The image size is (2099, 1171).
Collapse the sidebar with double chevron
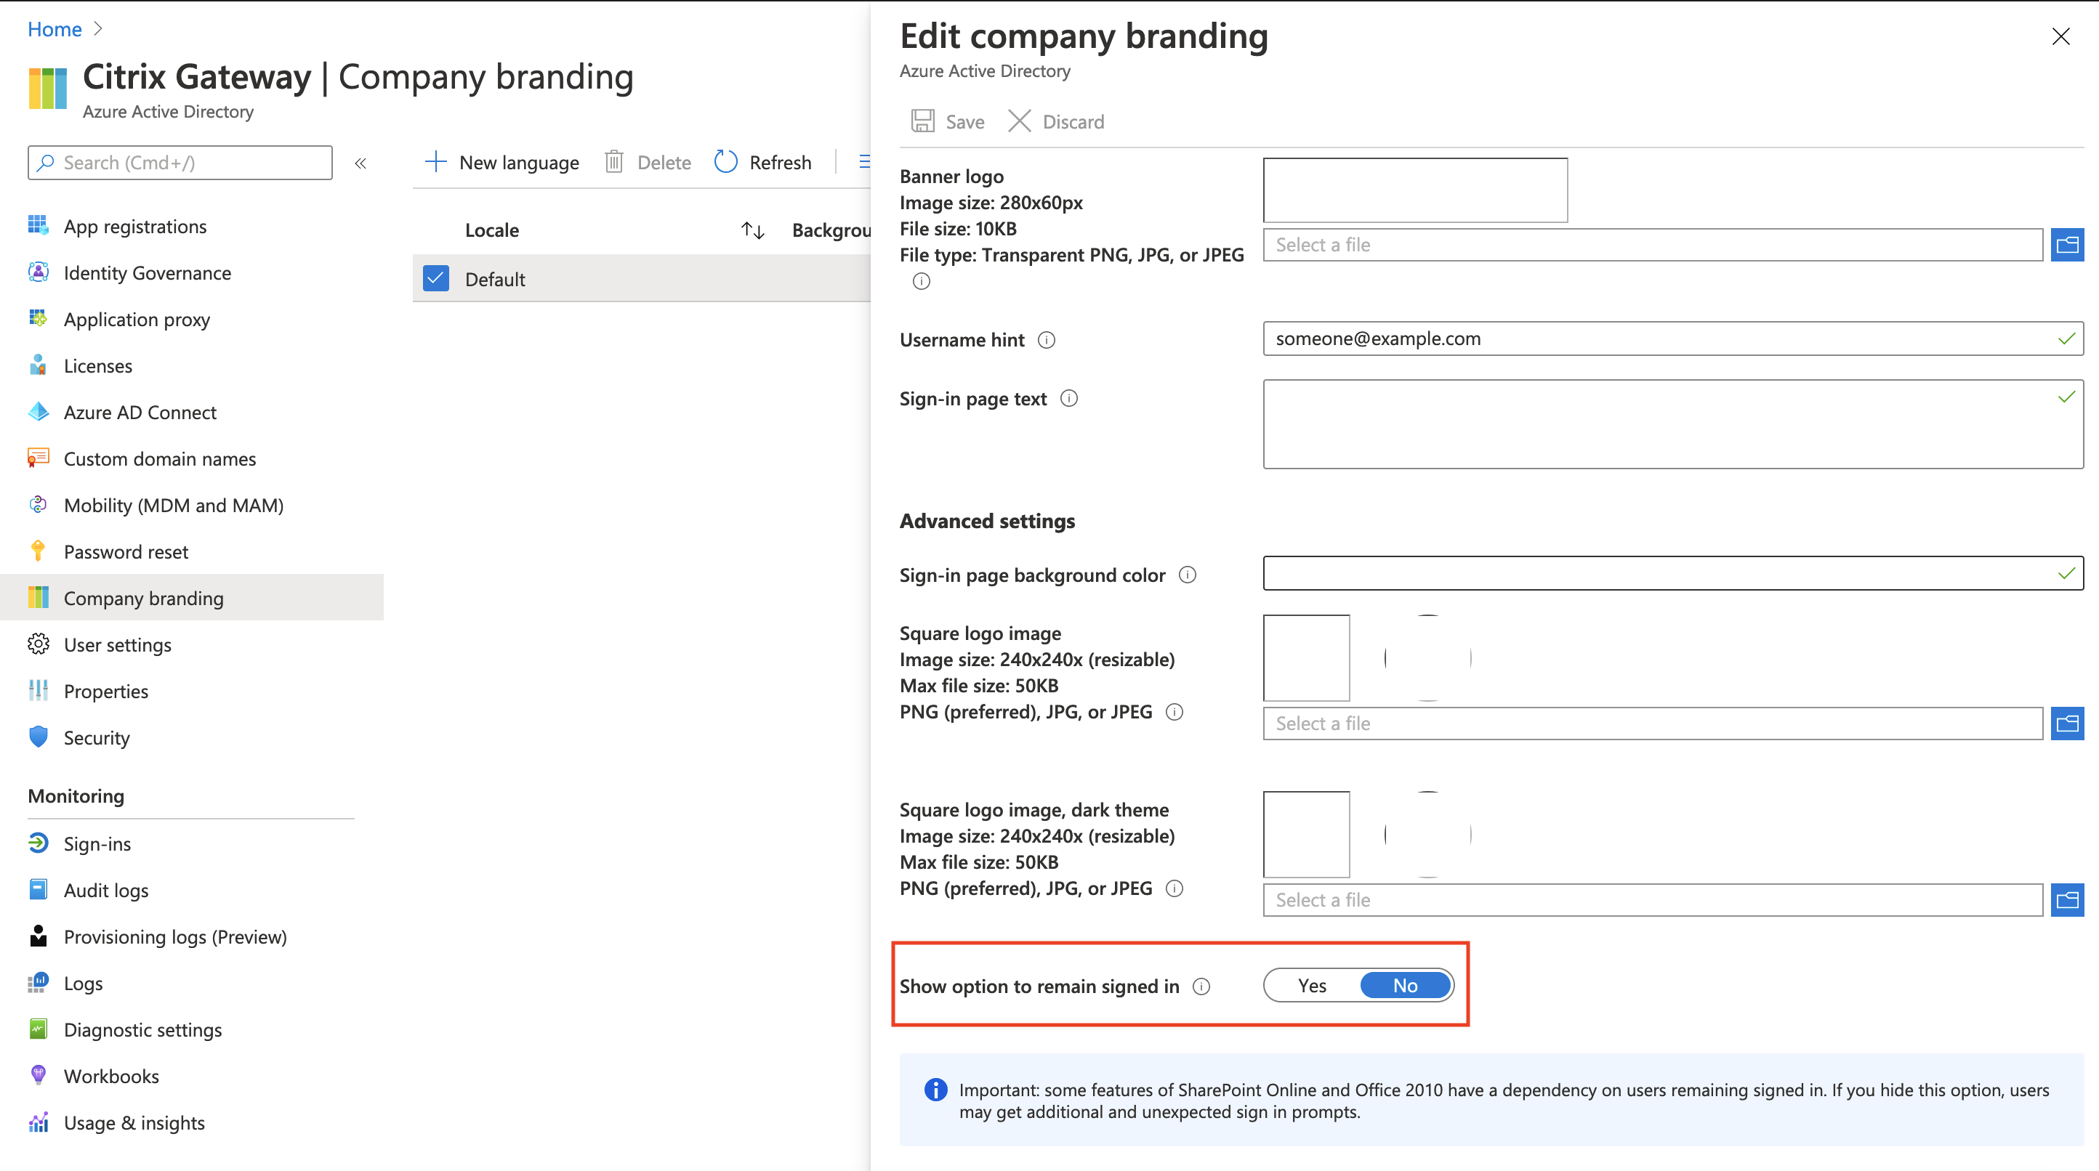[x=361, y=163]
